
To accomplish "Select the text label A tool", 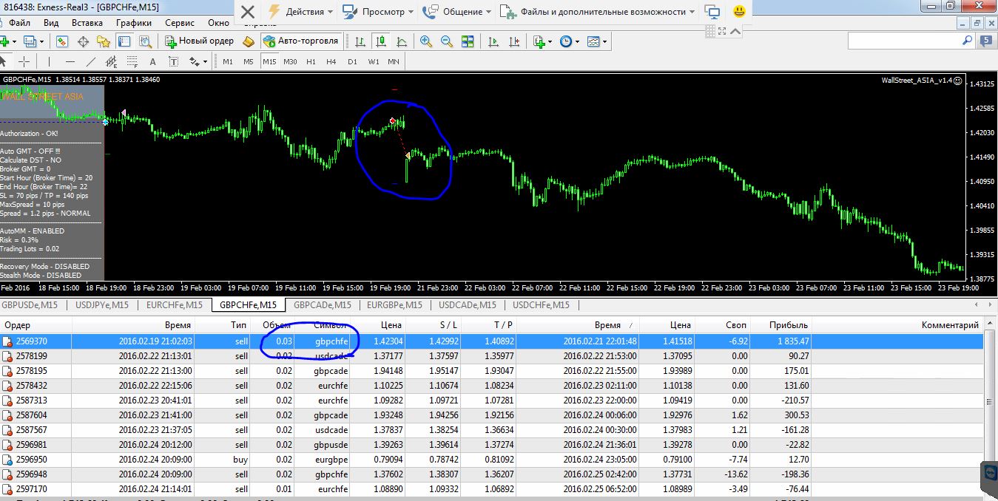I will click(x=153, y=61).
